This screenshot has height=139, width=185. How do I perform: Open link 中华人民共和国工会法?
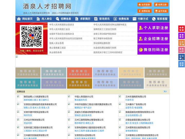[60, 29]
